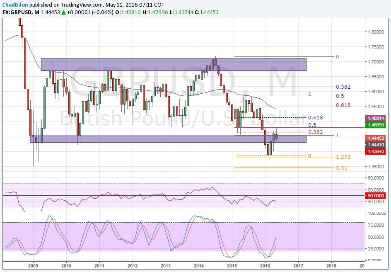Image resolution: width=391 pixels, height=272 pixels.
Task: Click the 1.35000 price axis label
Action: click(376, 166)
